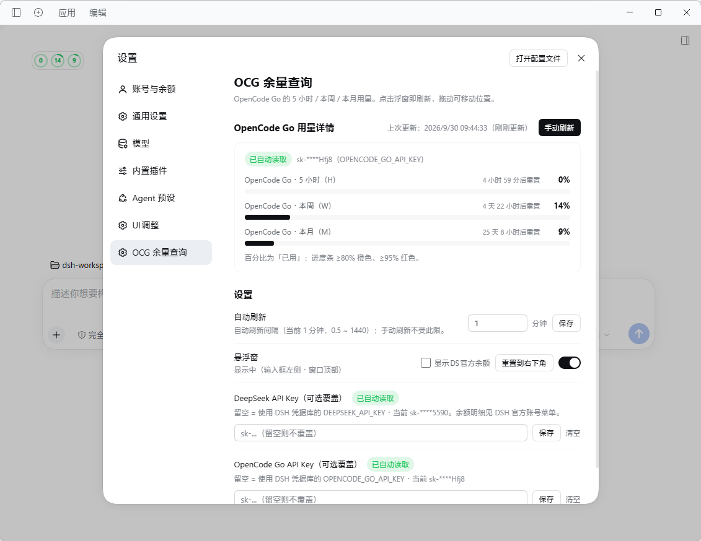Screen dimensions: 701x541
Task: Turn off the 悬浮窗 toggle switch
Action: (570, 363)
